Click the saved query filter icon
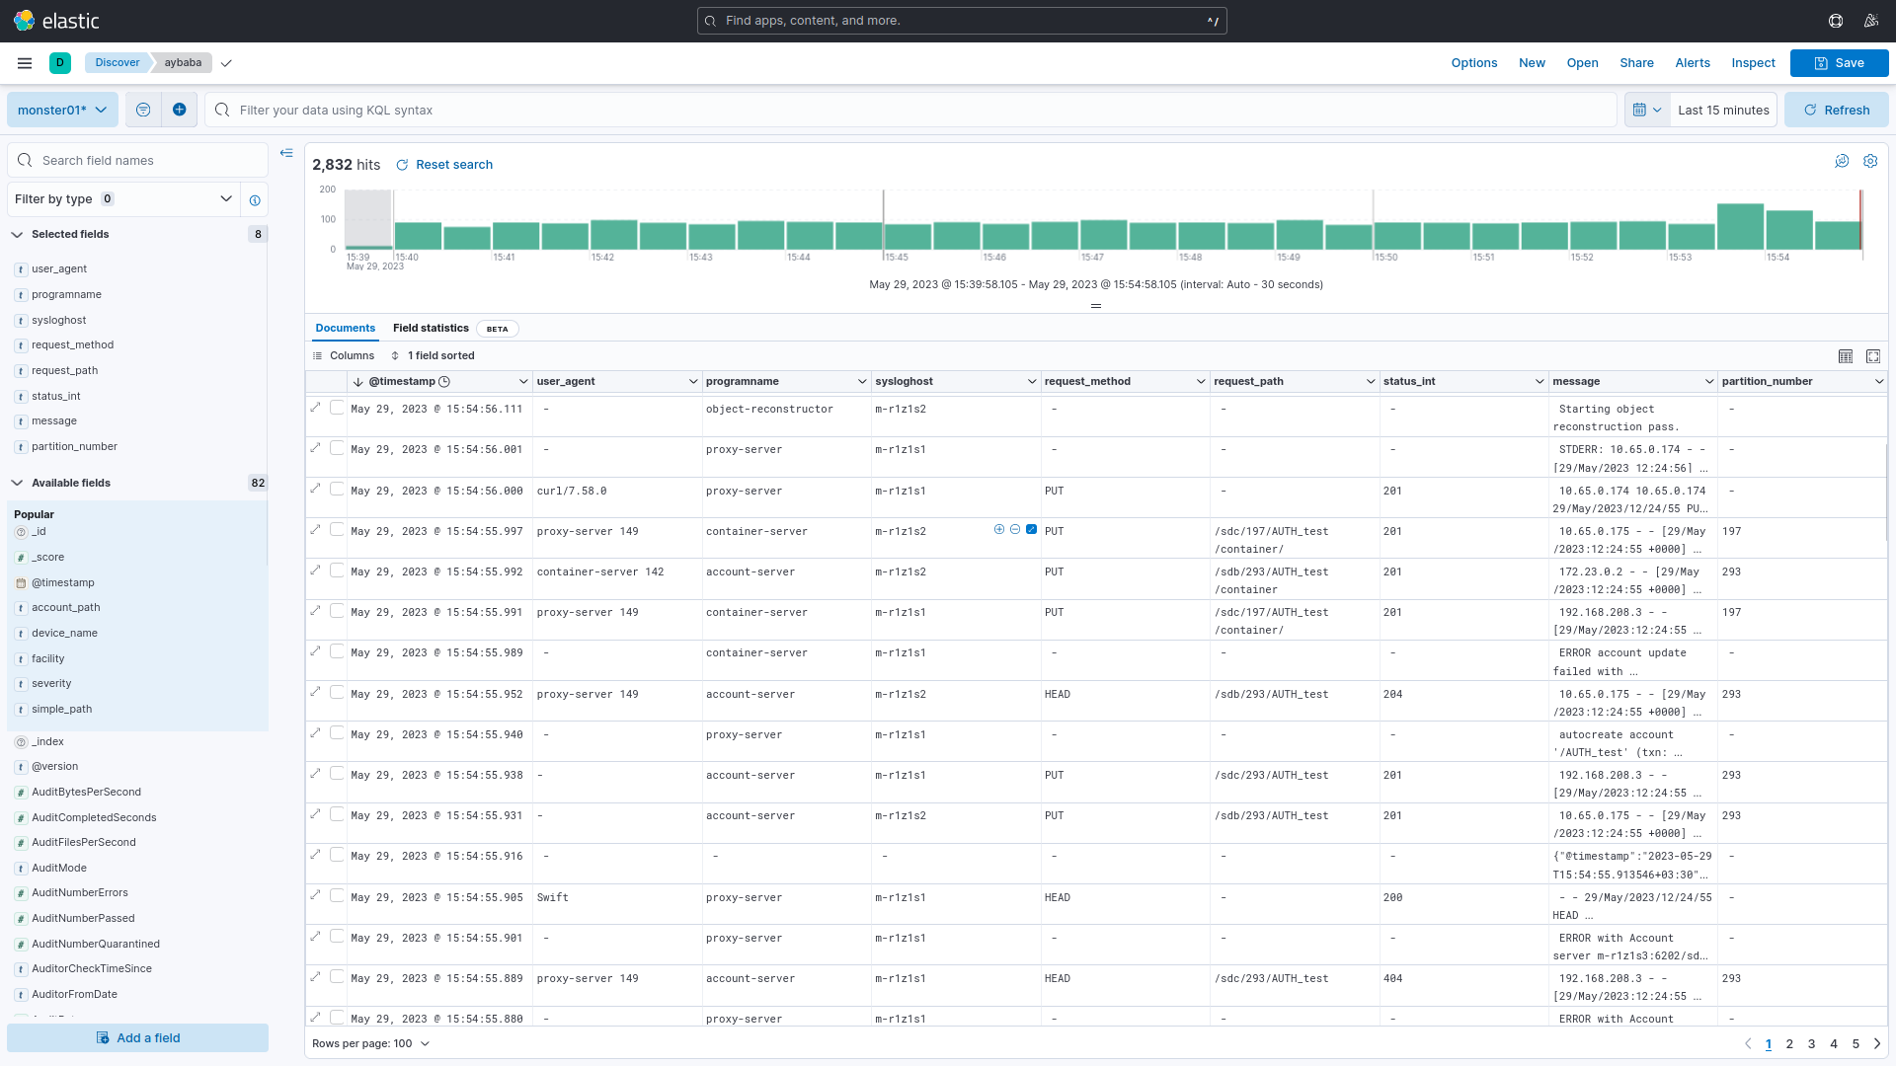This screenshot has height=1066, width=1896. (143, 110)
